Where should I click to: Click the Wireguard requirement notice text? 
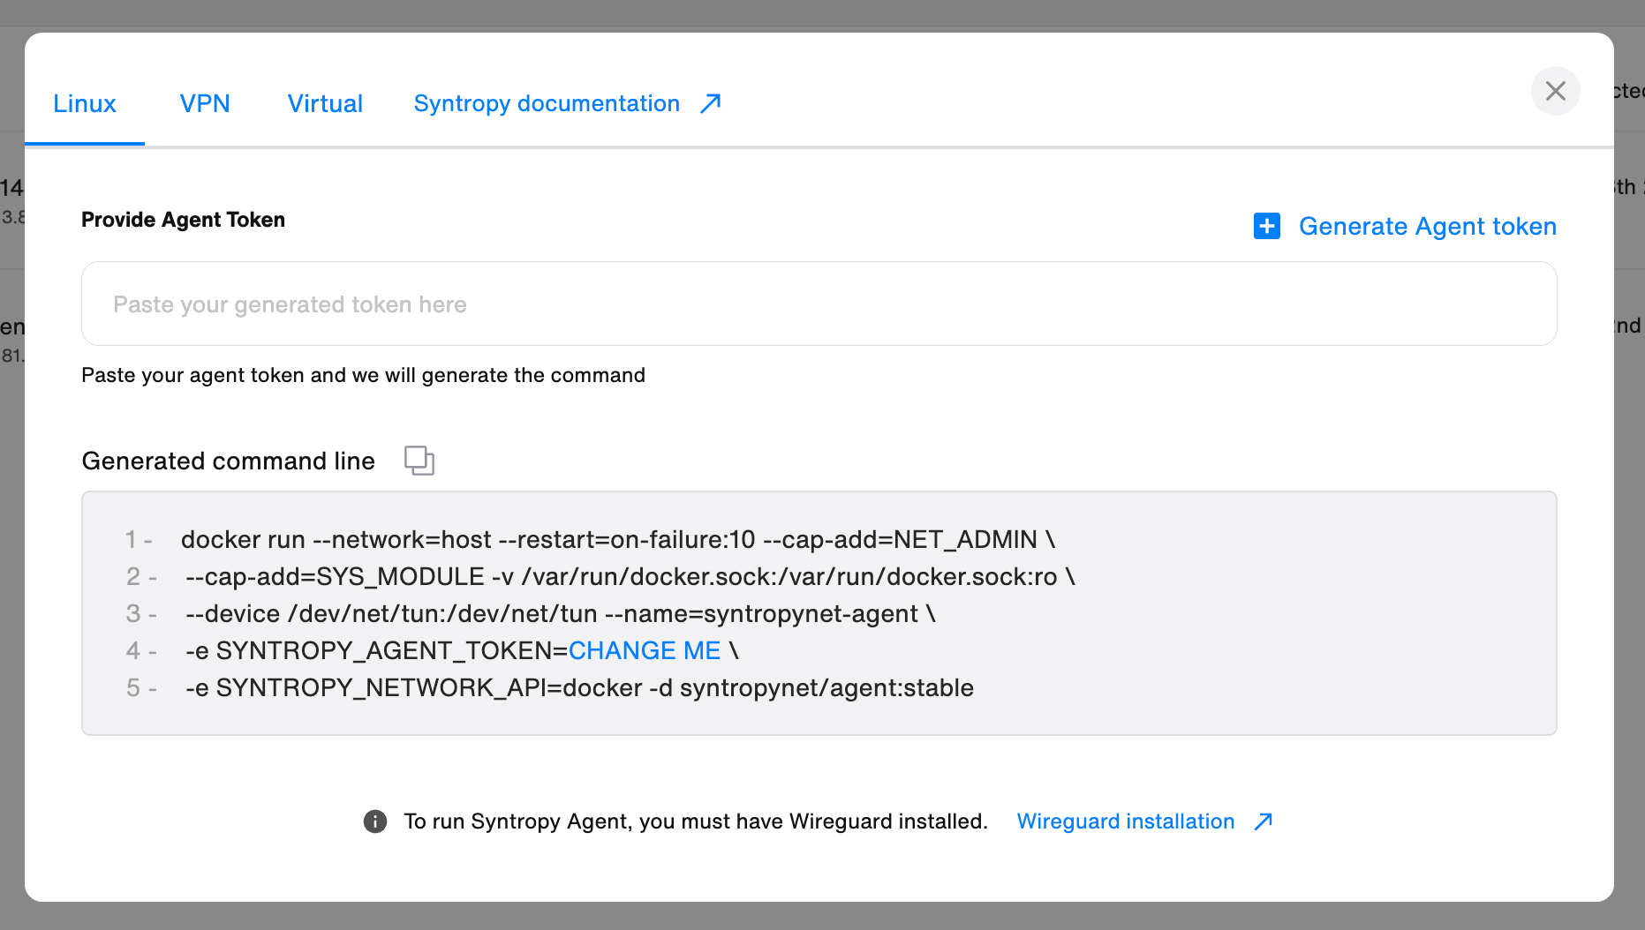[696, 821]
